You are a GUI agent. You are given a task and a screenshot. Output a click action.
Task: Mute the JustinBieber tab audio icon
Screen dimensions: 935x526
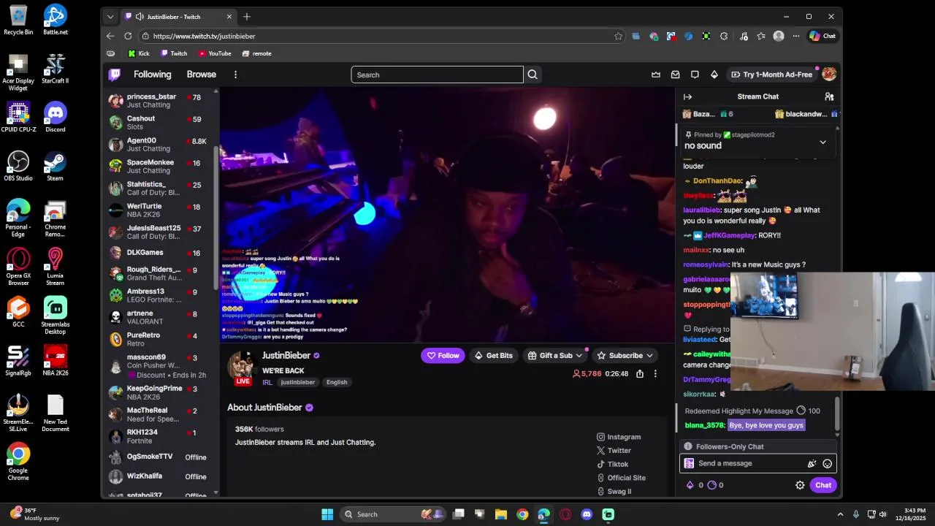(140, 17)
